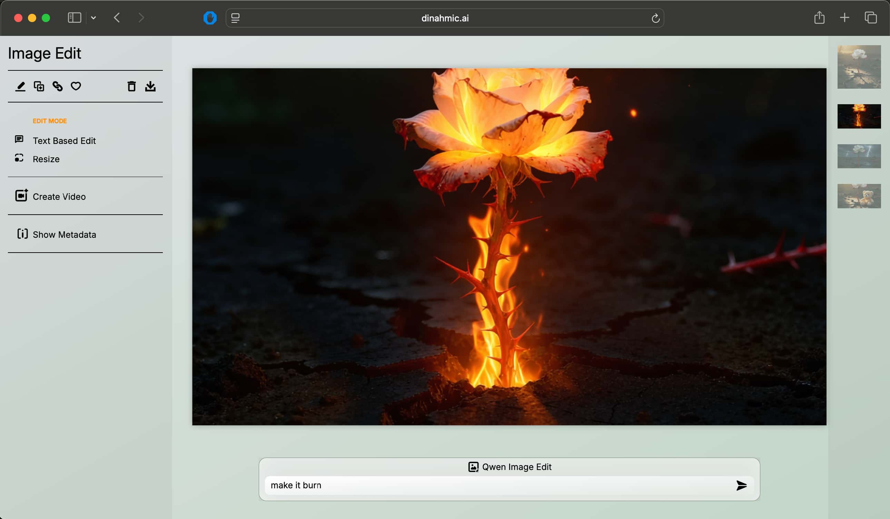The width and height of the screenshot is (890, 519).
Task: Click the trash delete icon
Action: click(x=131, y=86)
